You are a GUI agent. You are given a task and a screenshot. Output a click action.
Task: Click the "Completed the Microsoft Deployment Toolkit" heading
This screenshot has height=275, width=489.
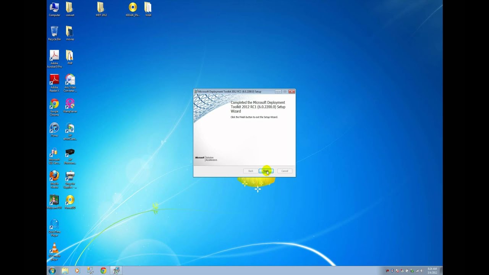tap(258, 107)
